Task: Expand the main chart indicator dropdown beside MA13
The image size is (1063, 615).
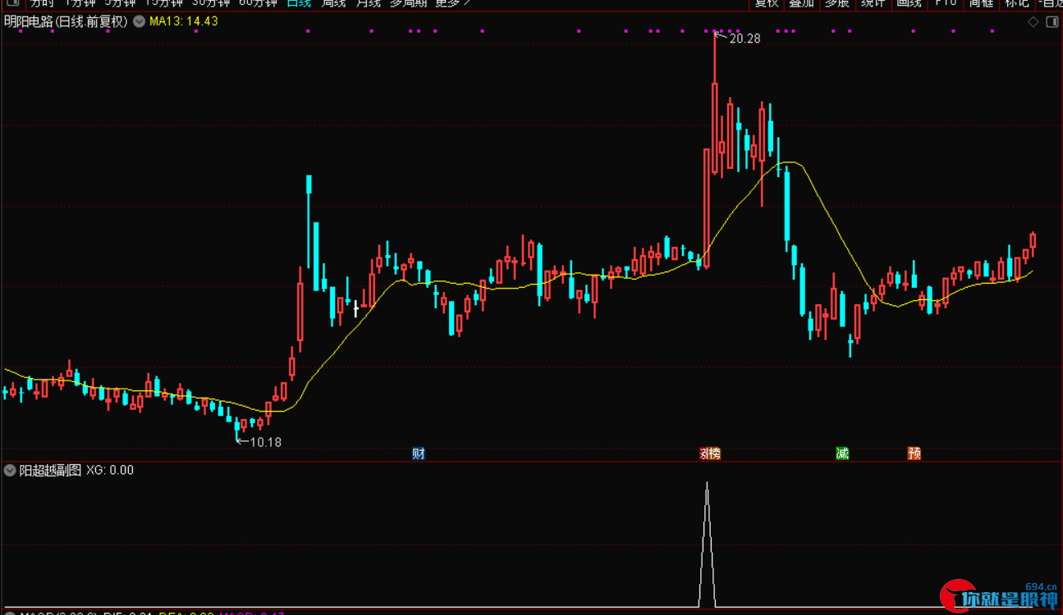Action: pyautogui.click(x=138, y=21)
